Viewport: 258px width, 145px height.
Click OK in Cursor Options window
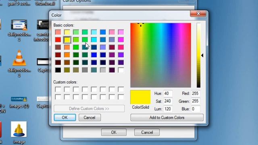click(x=114, y=132)
